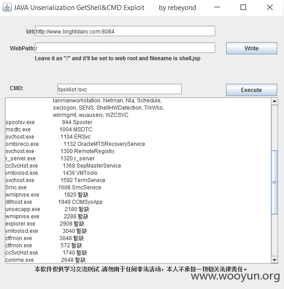Image resolution: width=284 pixels, height=289 pixels.
Task: Select the wmiprvse.exe 2288 line
Action: click(47, 217)
